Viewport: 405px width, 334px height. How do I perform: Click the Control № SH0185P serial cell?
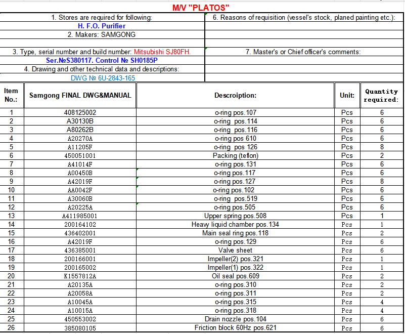point(102,60)
